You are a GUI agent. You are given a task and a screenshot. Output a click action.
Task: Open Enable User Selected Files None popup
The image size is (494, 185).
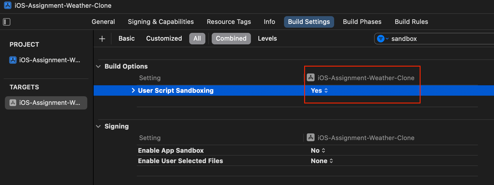point(322,161)
